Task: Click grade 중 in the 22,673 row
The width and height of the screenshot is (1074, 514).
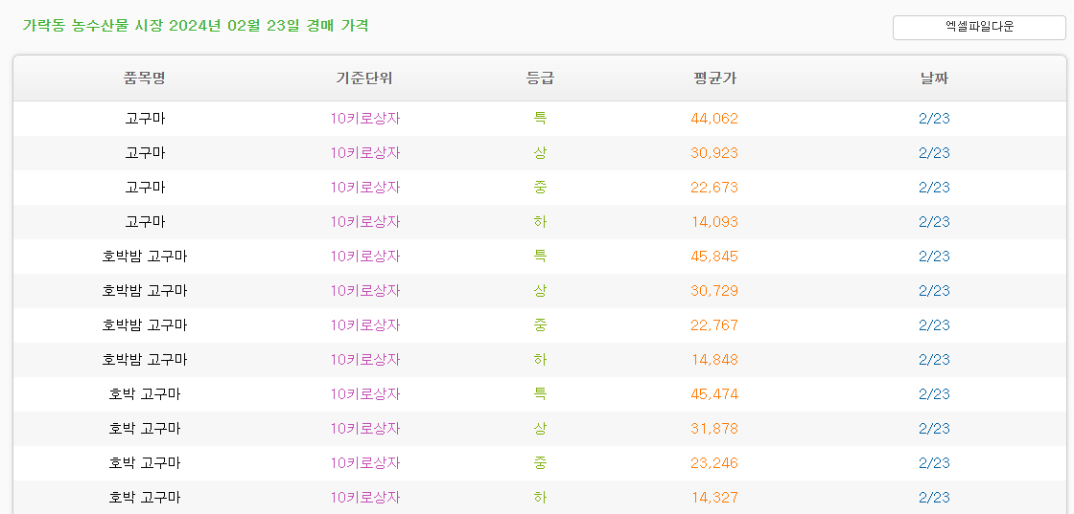Action: coord(540,188)
